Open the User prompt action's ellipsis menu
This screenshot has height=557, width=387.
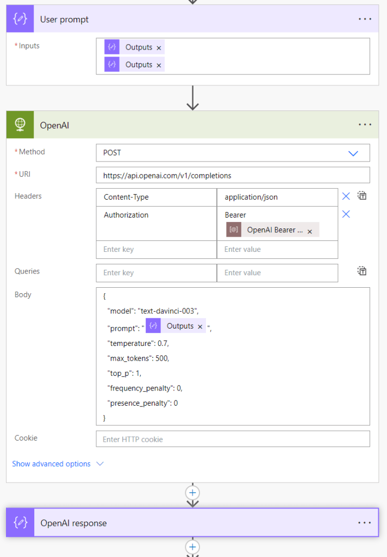(x=365, y=19)
